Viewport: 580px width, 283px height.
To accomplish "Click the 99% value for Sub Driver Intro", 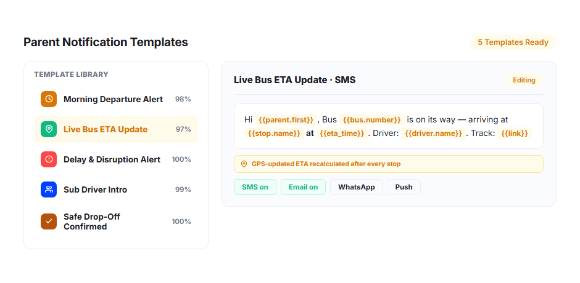I will [183, 189].
